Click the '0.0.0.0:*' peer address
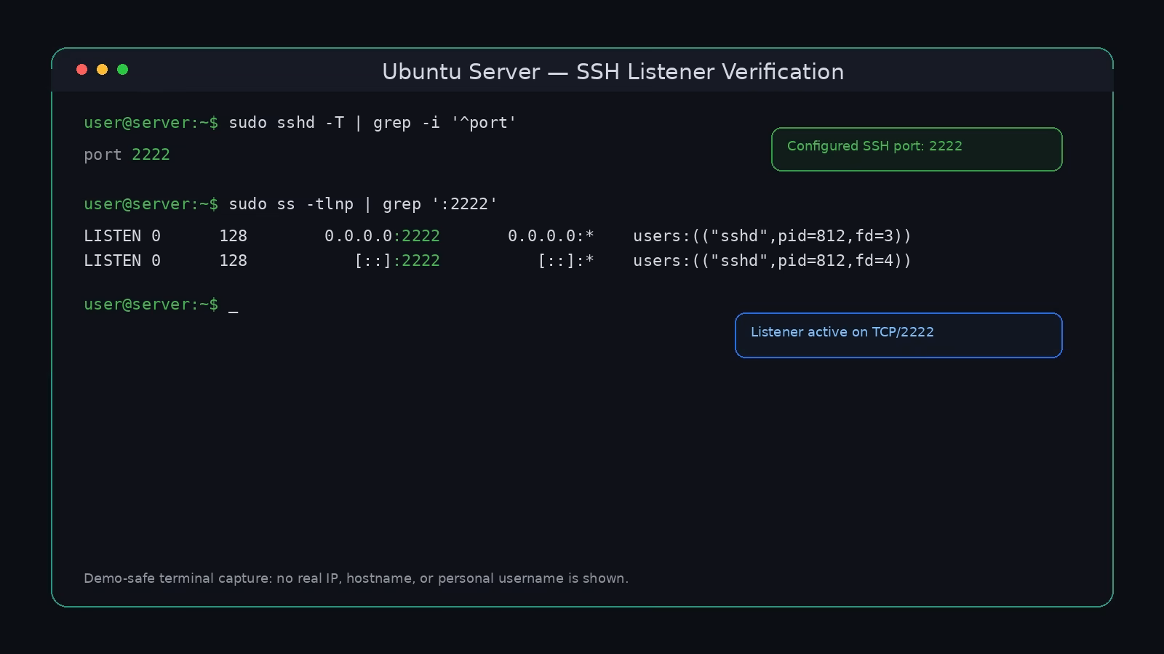This screenshot has height=654, width=1164. [x=551, y=236]
